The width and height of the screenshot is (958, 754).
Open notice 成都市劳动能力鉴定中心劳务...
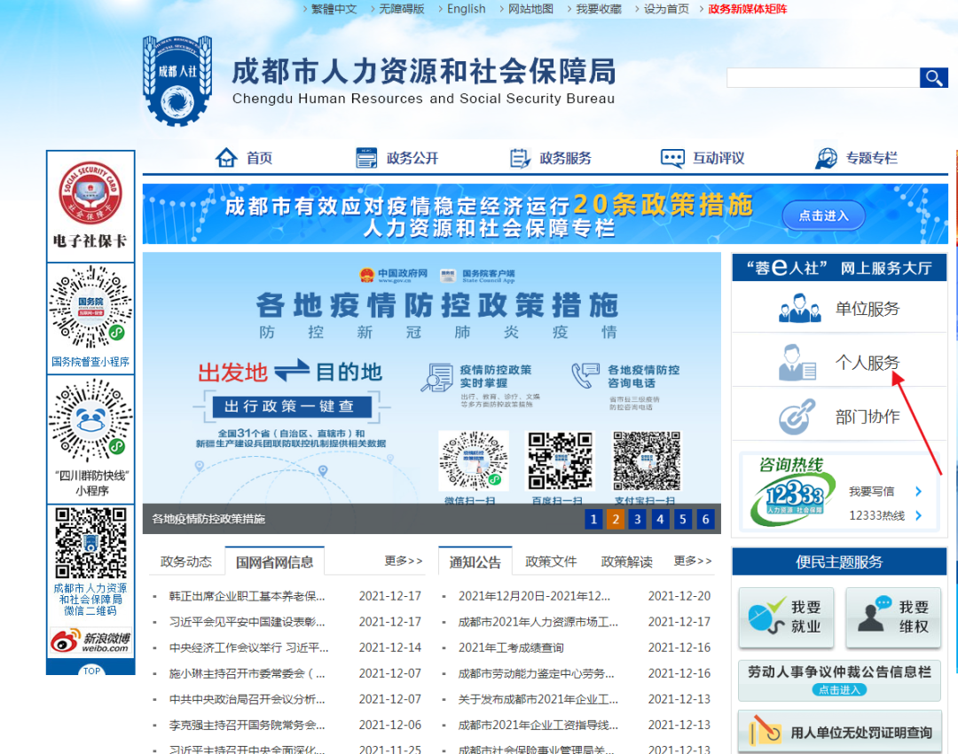537,673
